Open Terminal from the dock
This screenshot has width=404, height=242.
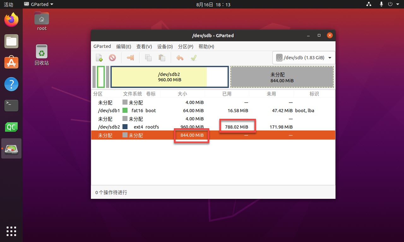(x=11, y=106)
